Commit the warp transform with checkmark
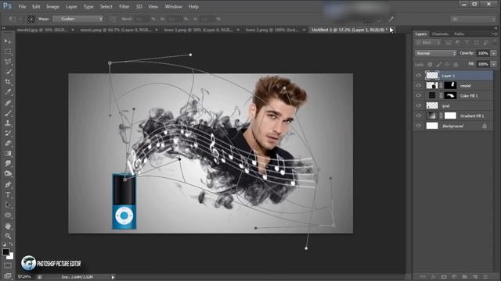This screenshot has width=501, height=281. pos(391,19)
